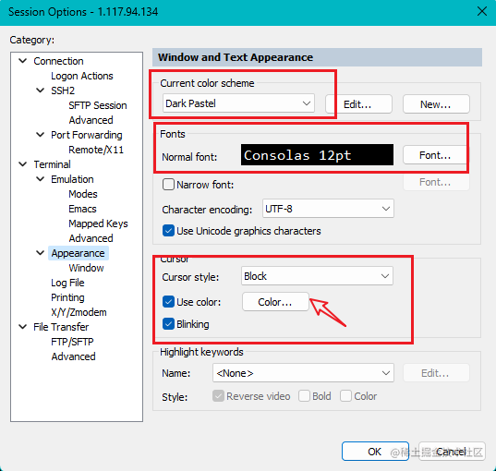Toggle Use Unicode graphics characters

click(x=168, y=231)
